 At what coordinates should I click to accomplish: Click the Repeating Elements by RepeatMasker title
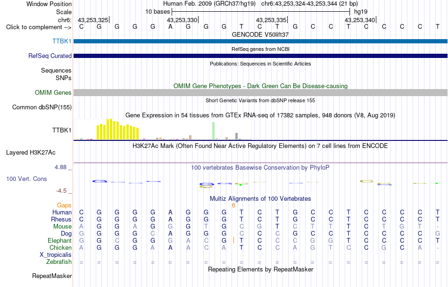click(x=261, y=269)
